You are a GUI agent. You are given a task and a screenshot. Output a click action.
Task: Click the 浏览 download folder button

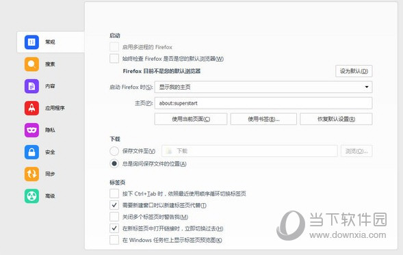click(x=356, y=151)
